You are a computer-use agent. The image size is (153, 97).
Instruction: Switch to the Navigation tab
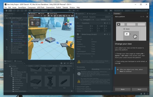coord(92,14)
